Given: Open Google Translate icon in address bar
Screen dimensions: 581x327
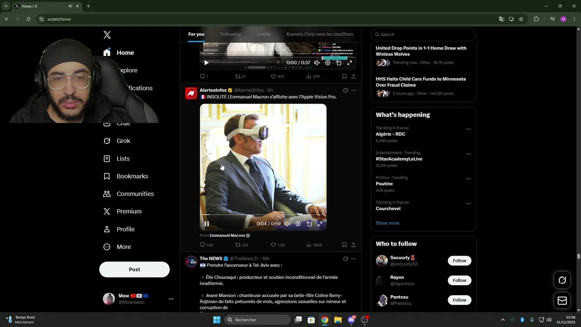Looking at the screenshot, I should click(501, 19).
